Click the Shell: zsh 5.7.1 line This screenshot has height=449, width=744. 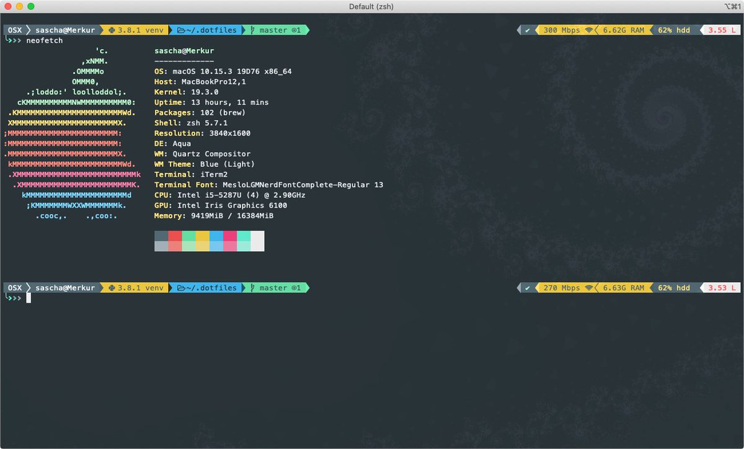click(x=191, y=123)
